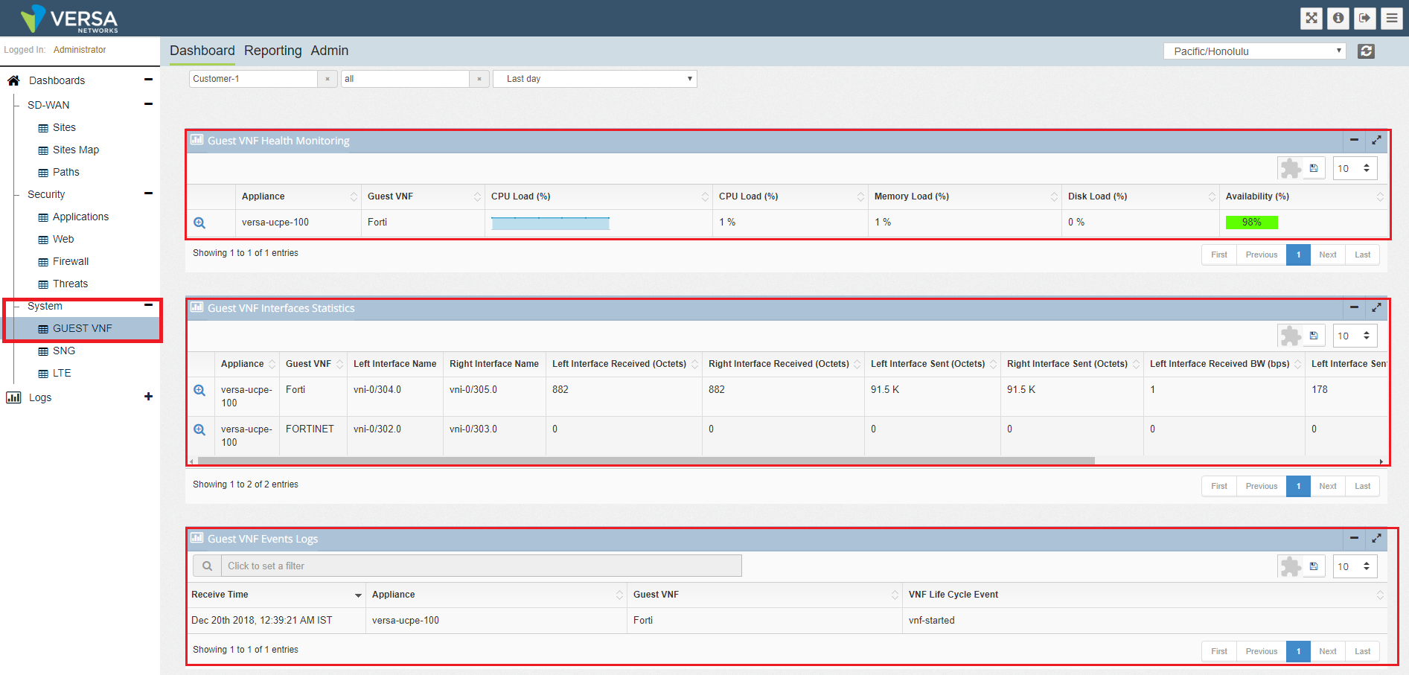Image resolution: width=1409 pixels, height=675 pixels.
Task: Click the logout icon in header
Action: coord(1365,18)
